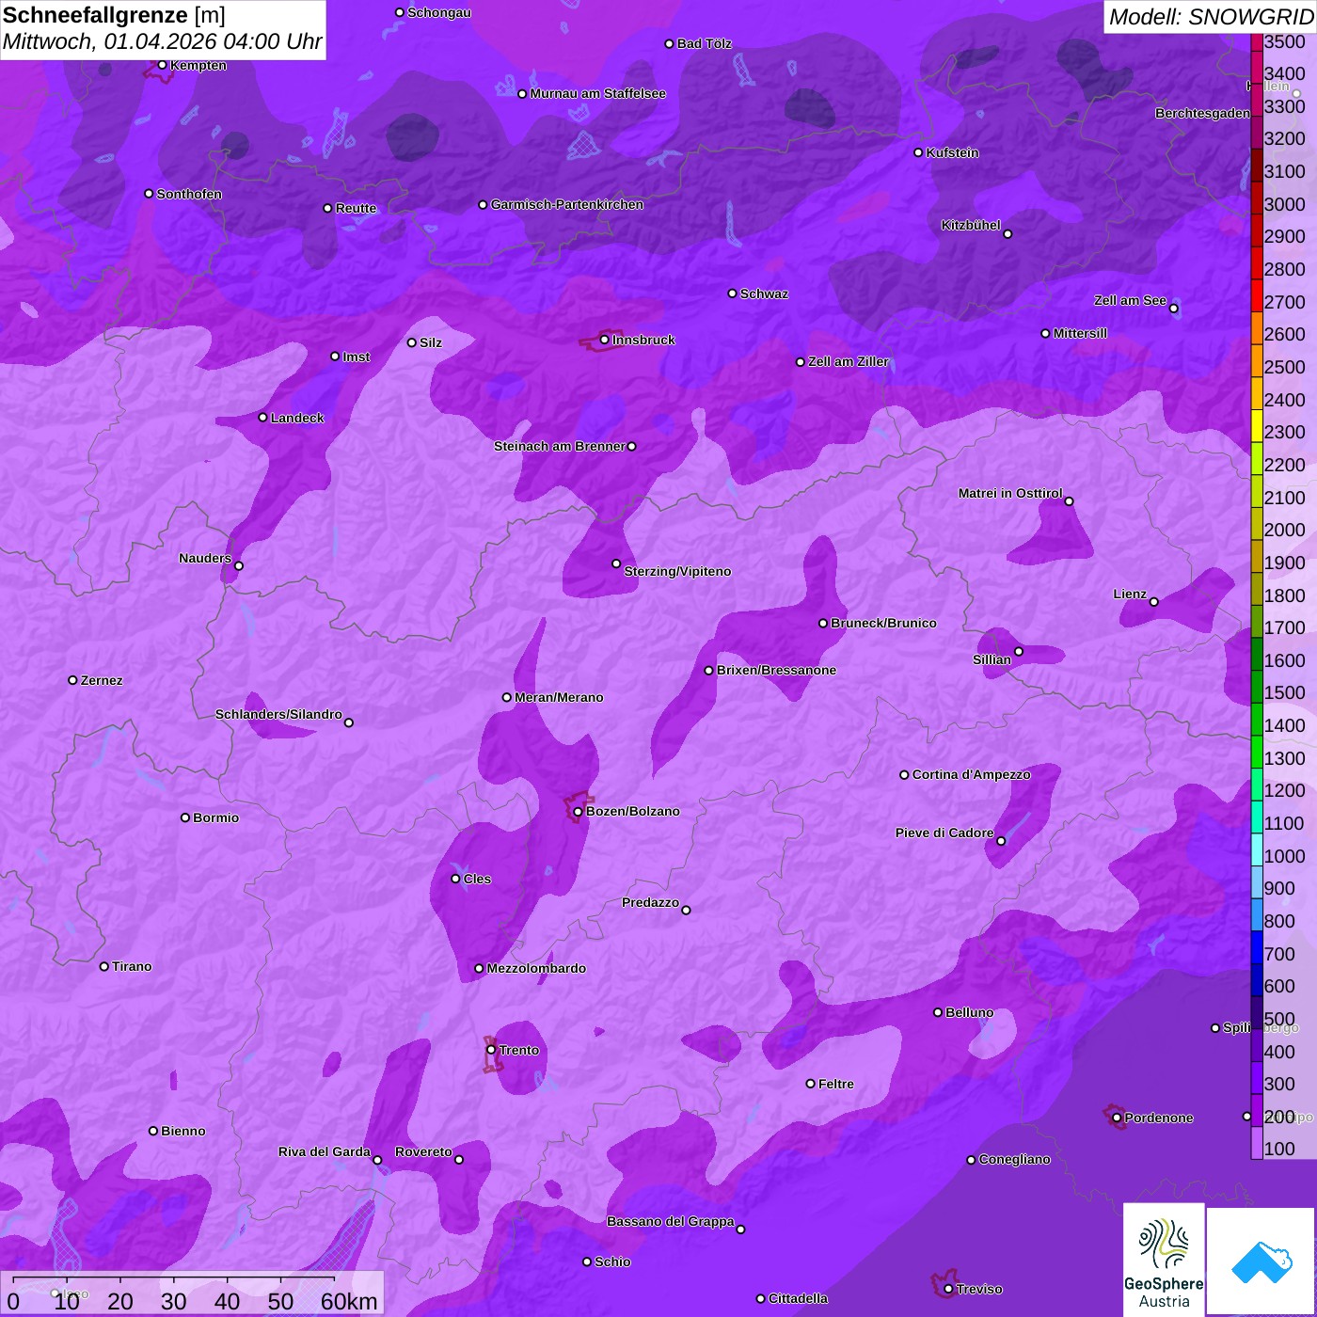Click the 'Bad Tölz' city label

tap(705, 43)
